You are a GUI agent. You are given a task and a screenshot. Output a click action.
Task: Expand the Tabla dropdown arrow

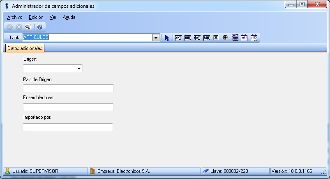[156, 38]
